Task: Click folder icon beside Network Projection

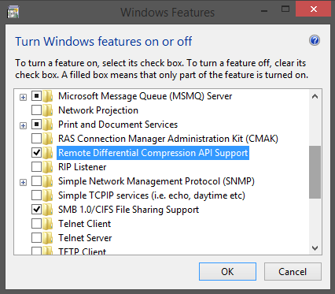Action: pyautogui.click(x=48, y=110)
